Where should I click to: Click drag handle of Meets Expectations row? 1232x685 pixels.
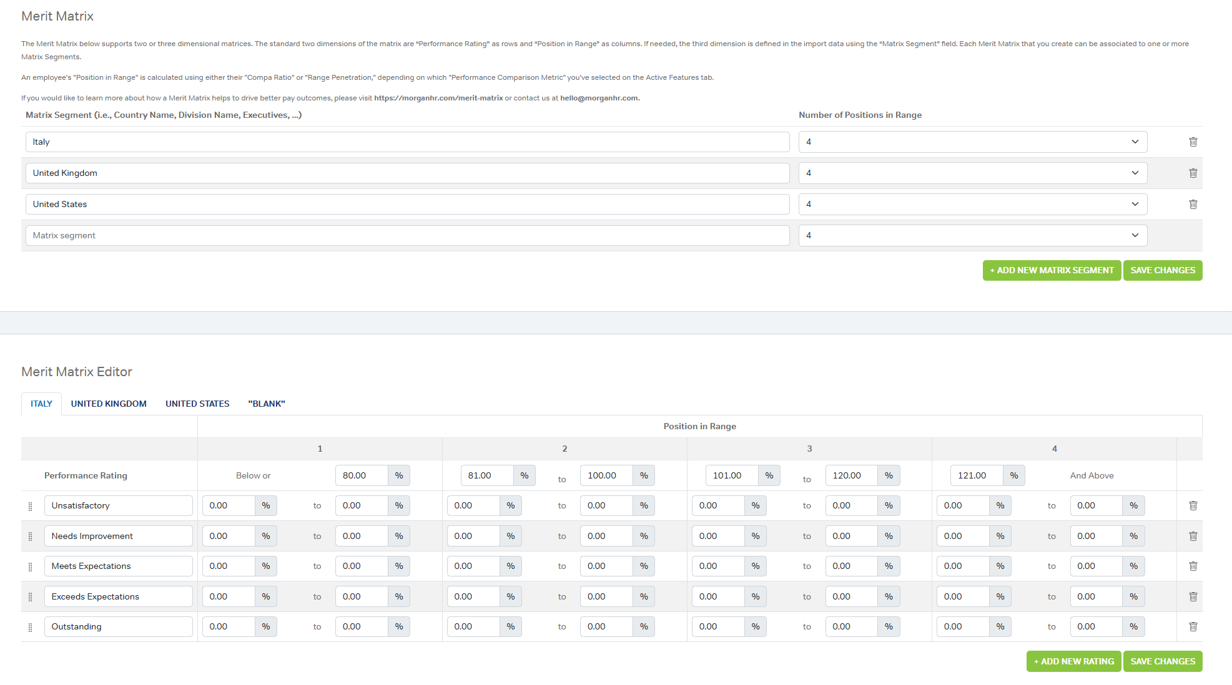(30, 567)
